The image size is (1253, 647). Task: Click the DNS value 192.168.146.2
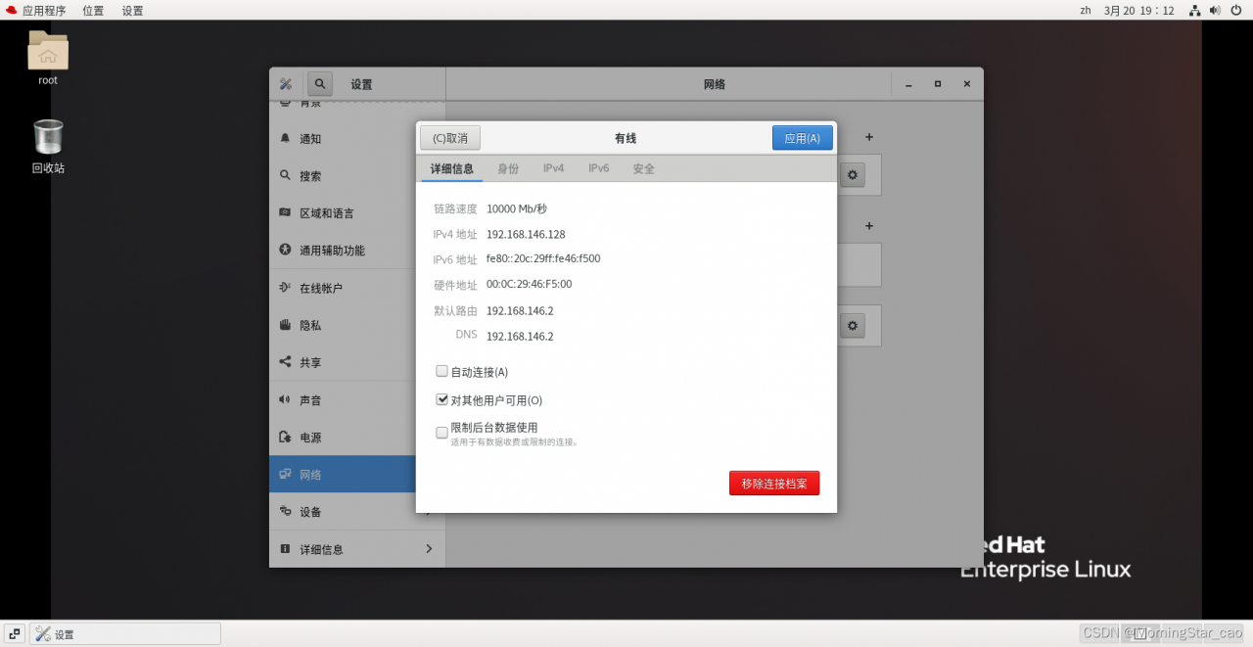[x=520, y=337]
